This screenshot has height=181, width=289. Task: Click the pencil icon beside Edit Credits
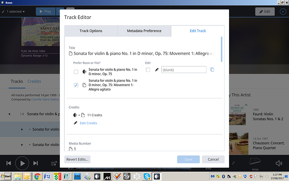point(75,123)
